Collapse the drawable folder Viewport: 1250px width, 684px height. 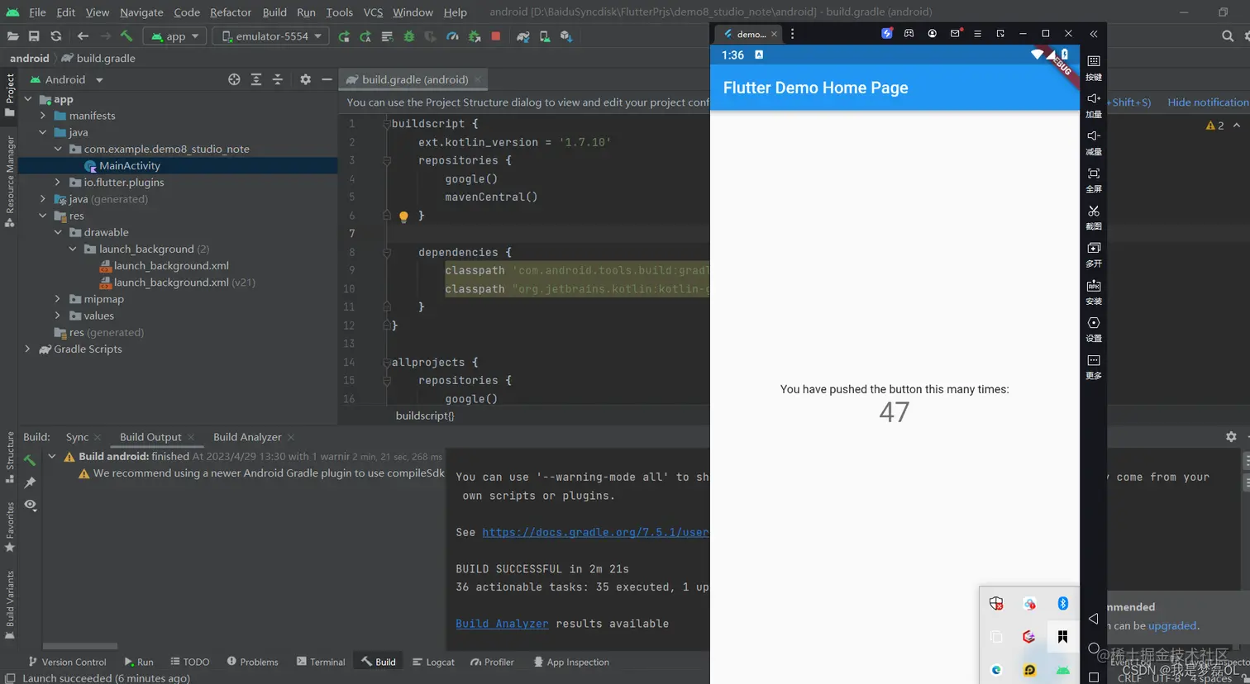tap(58, 232)
